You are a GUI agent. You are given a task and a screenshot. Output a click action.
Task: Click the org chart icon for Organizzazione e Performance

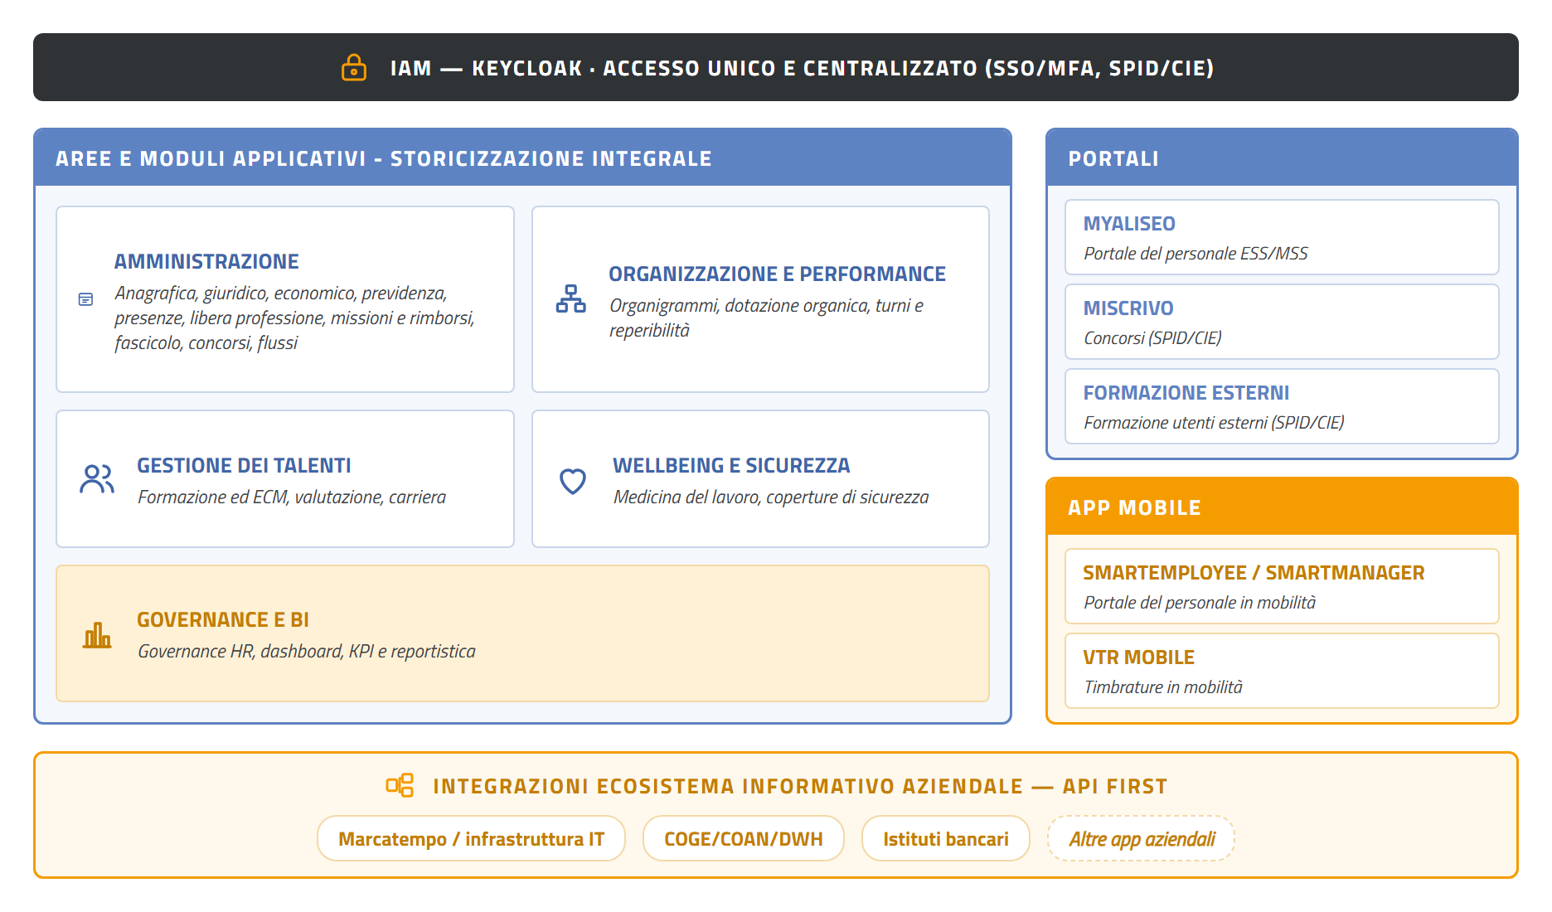[x=571, y=298]
